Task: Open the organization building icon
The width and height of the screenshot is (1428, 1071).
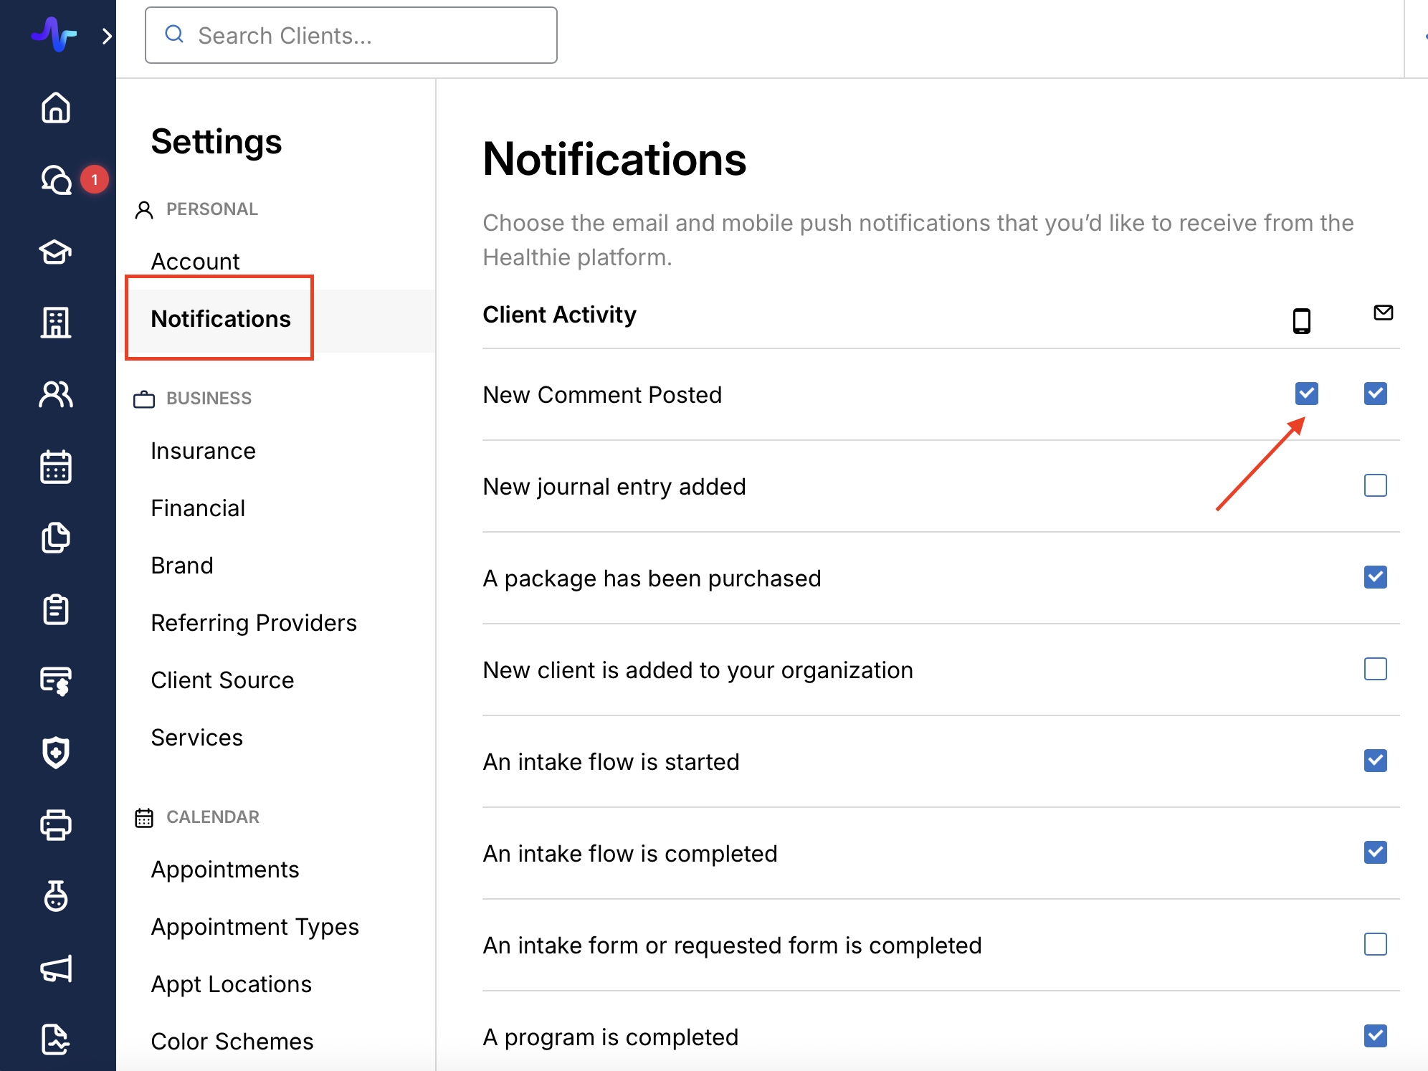Action: (56, 323)
